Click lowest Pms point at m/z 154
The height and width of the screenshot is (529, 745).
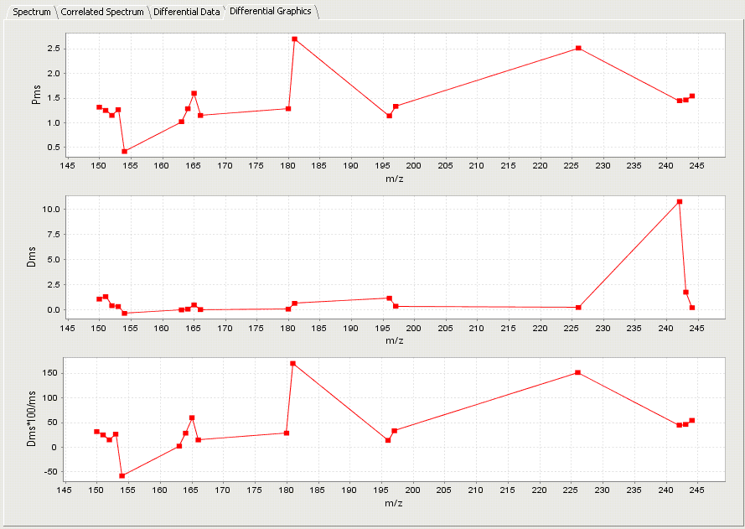click(124, 151)
